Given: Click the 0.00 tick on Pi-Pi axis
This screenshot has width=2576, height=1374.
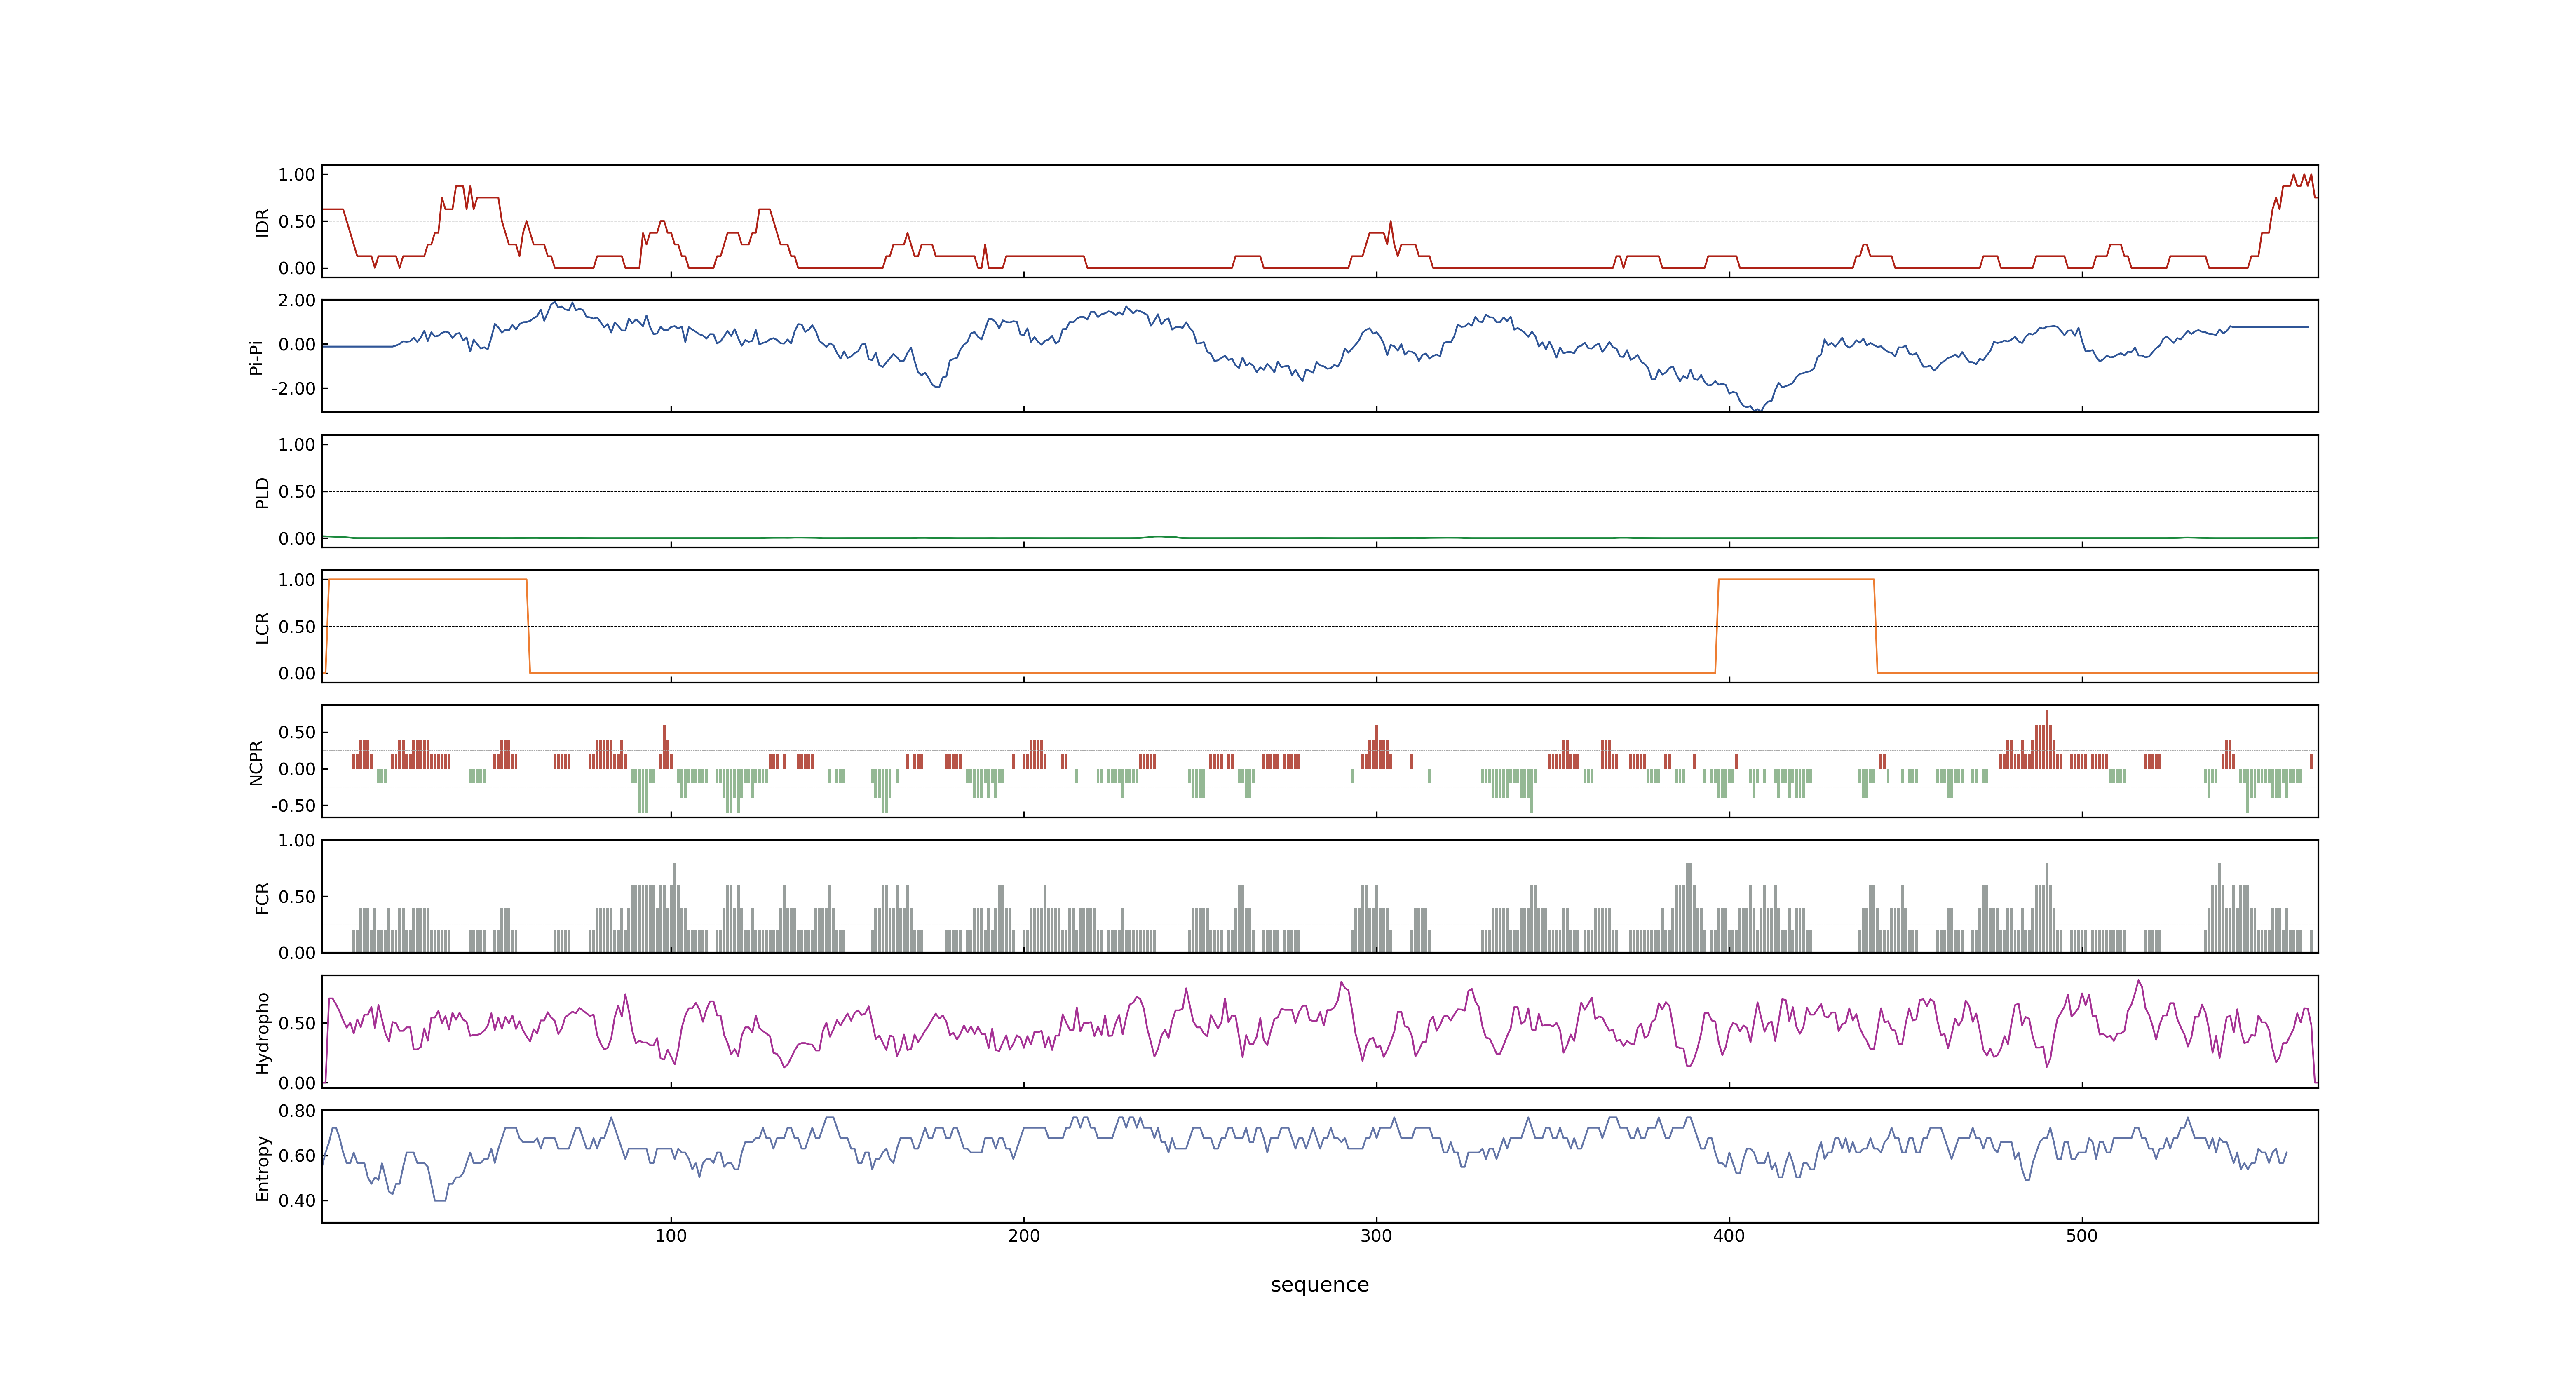Looking at the screenshot, I should [x=297, y=344].
